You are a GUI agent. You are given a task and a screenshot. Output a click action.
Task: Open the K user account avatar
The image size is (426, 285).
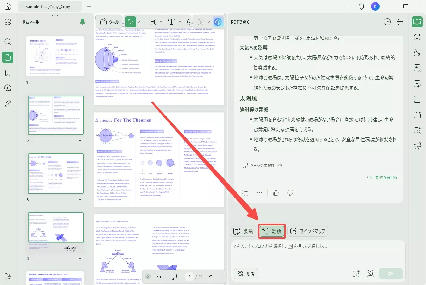click(375, 6)
